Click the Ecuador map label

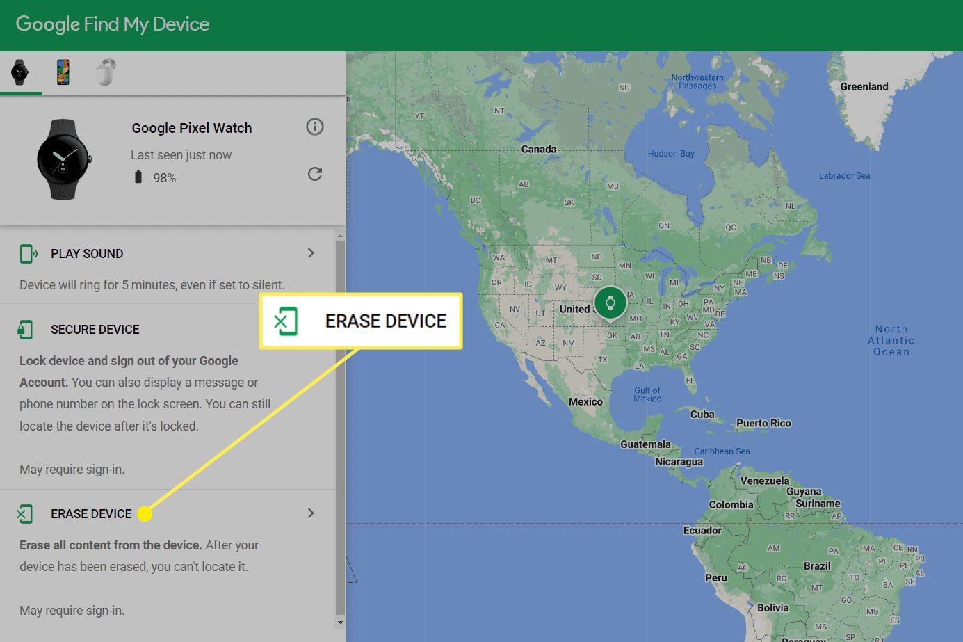702,531
